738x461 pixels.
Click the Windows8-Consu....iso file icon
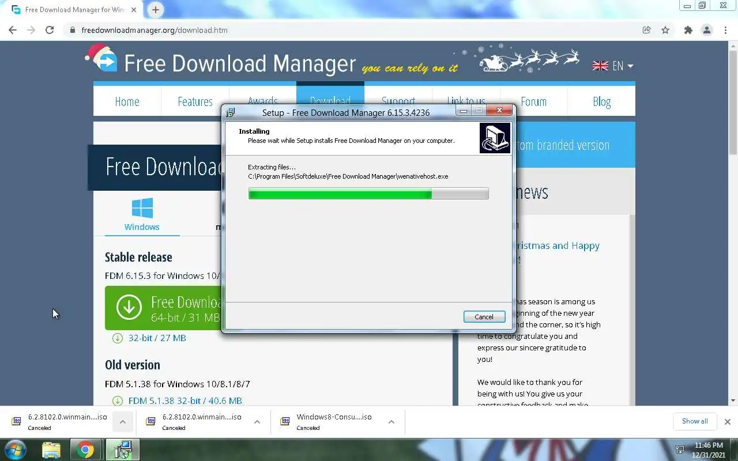285,421
